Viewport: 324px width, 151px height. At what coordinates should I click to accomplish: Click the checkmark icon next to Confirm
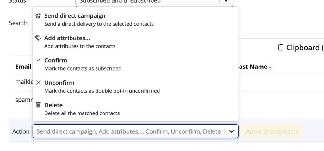click(x=38, y=61)
